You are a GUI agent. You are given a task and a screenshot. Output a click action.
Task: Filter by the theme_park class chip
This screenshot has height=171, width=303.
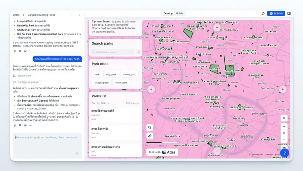[x=129, y=74]
